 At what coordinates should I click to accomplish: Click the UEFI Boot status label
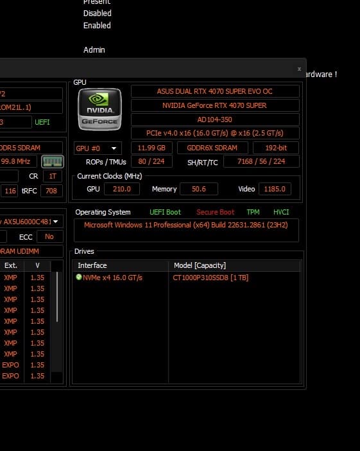coord(165,212)
